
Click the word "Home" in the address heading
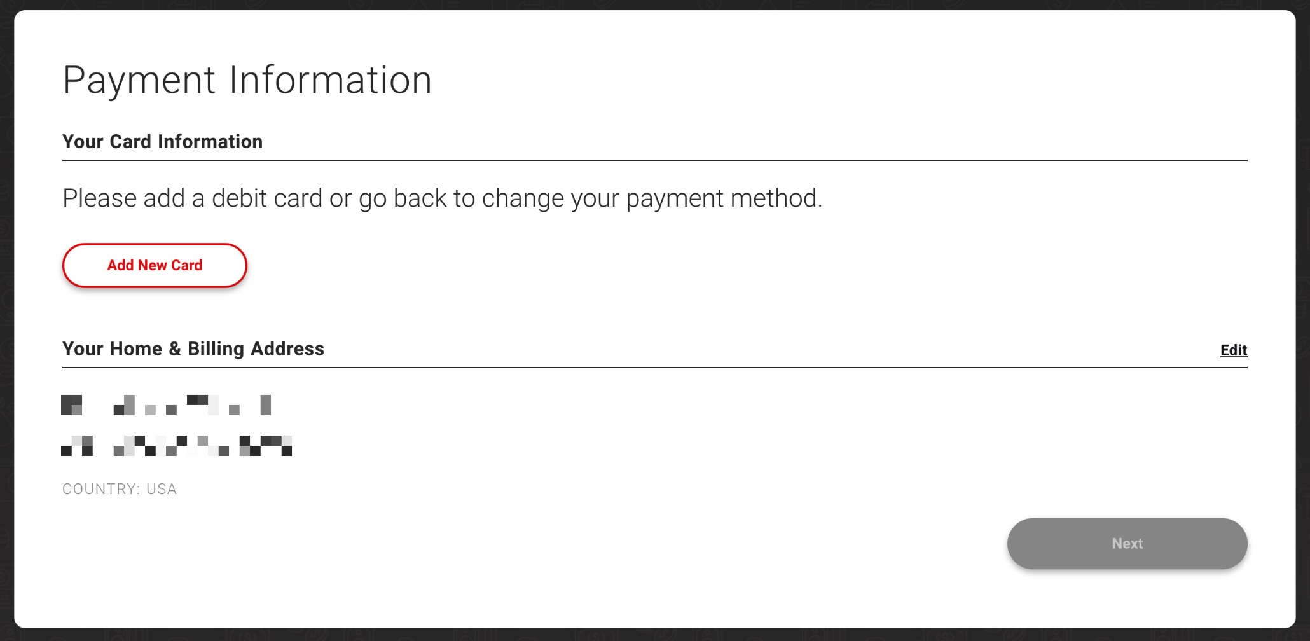pyautogui.click(x=135, y=348)
